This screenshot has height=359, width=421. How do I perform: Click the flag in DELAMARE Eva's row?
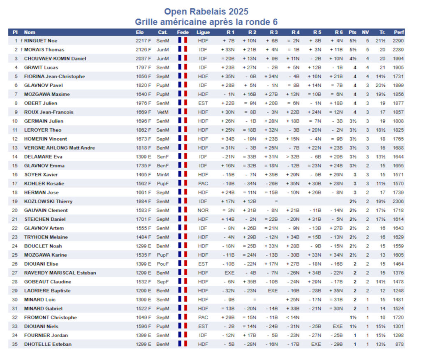(183, 157)
